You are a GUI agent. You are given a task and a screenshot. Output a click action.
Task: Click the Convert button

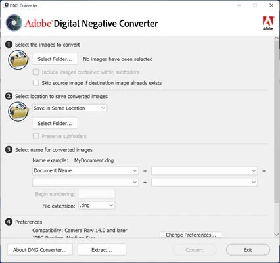point(195,250)
